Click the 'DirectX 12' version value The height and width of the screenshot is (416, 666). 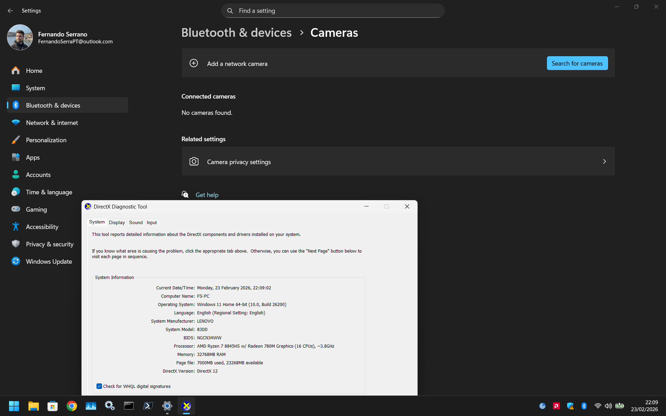tap(207, 371)
